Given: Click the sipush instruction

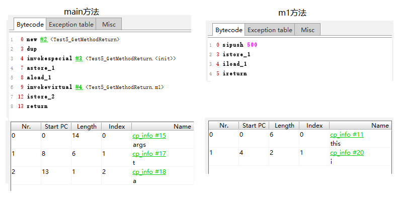Looking at the screenshot, I should point(233,45).
